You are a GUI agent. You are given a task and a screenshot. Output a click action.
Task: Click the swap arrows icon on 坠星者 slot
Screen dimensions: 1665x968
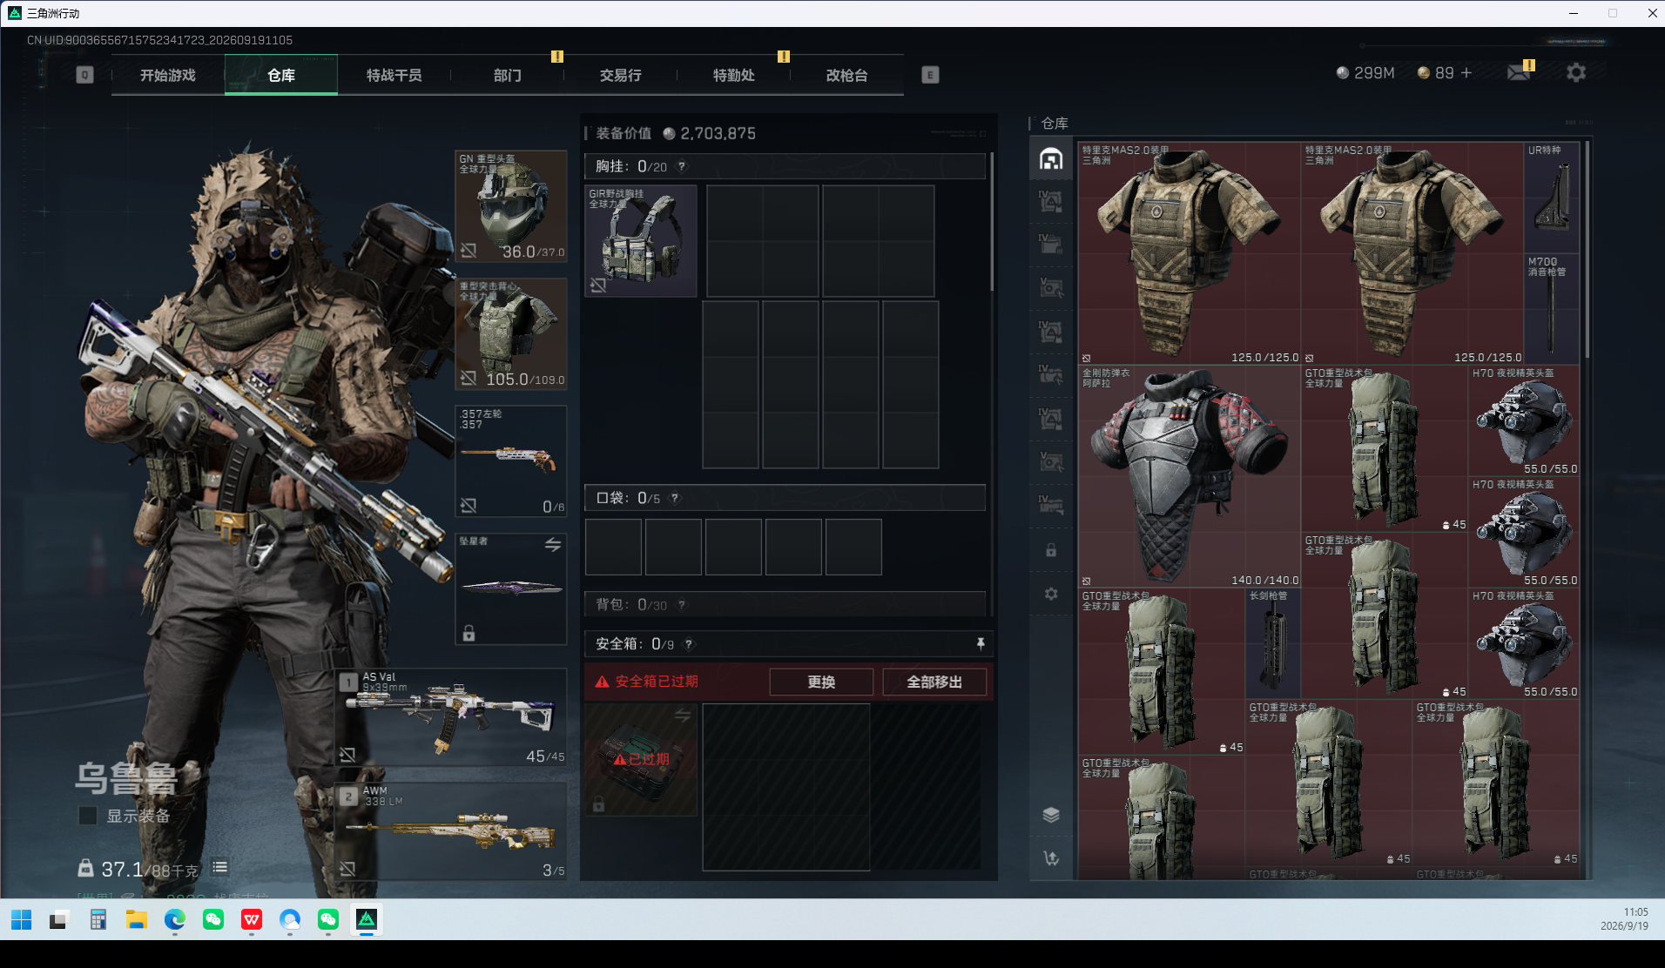point(553,545)
